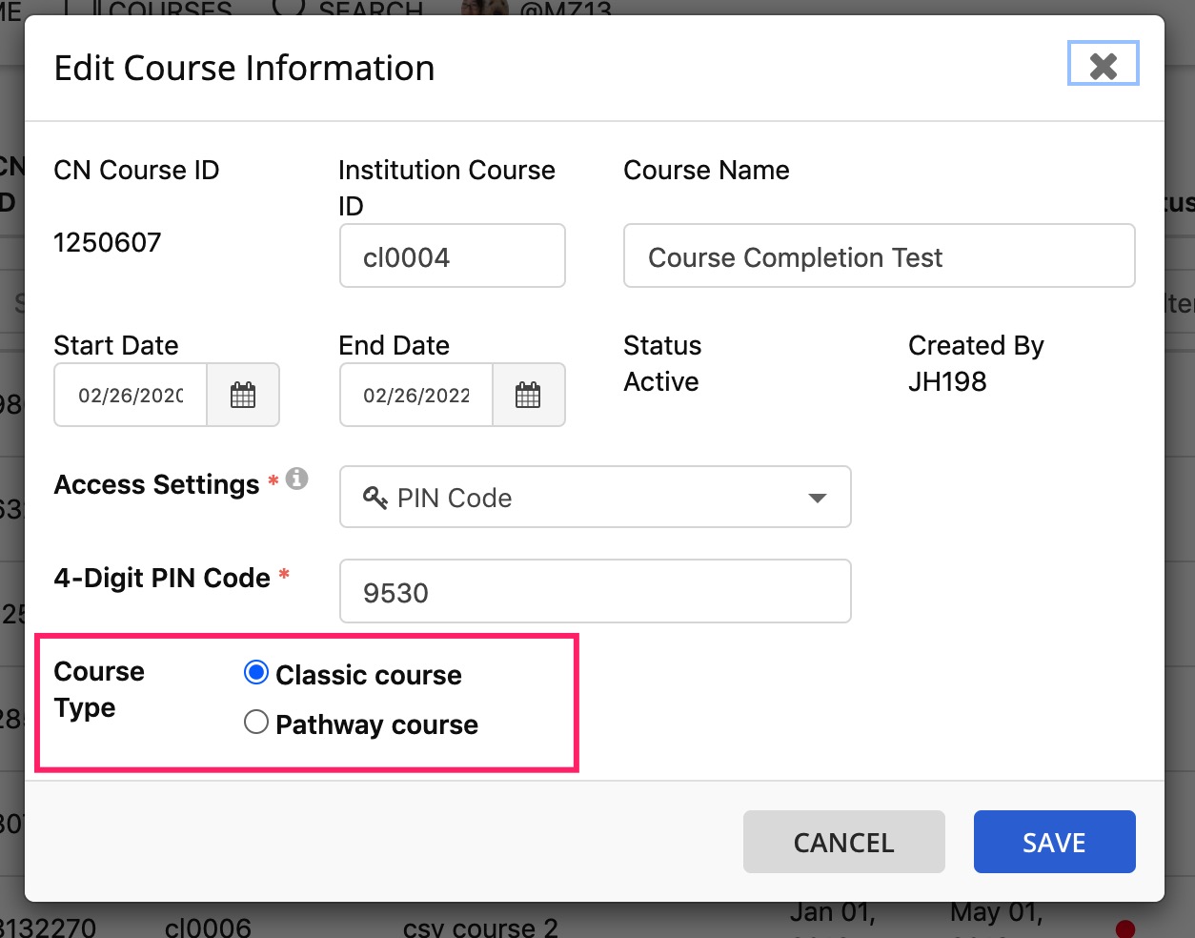Open the End Date calendar picker

click(528, 395)
